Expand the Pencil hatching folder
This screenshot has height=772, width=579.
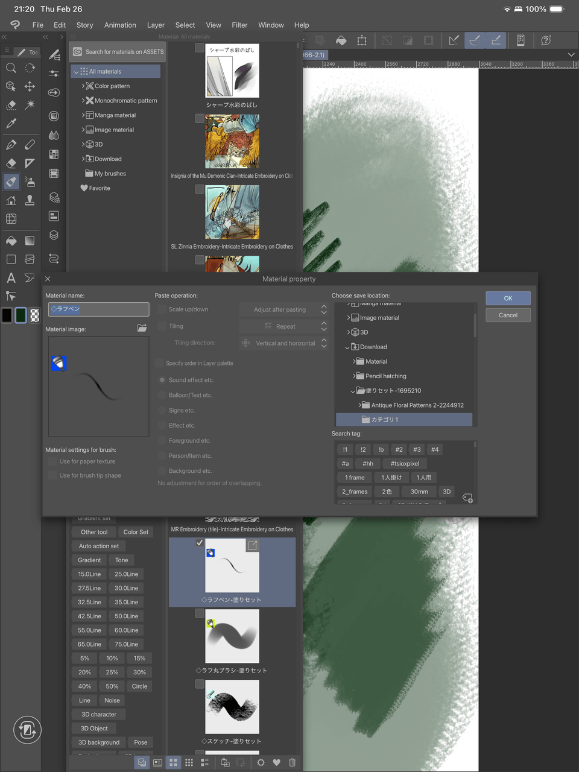coord(355,376)
